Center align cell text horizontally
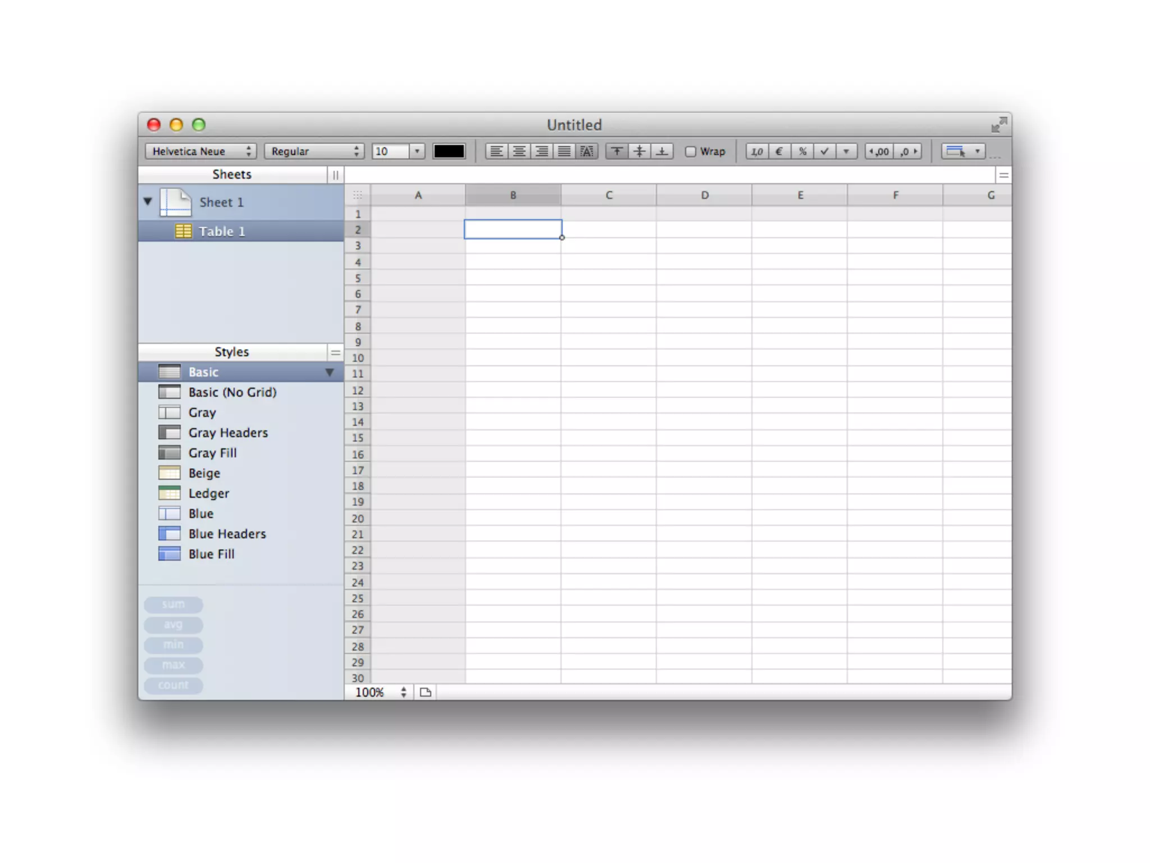The height and width of the screenshot is (863, 1150). 519,152
